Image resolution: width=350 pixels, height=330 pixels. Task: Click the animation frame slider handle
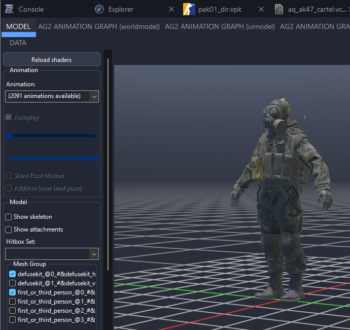[9, 136]
